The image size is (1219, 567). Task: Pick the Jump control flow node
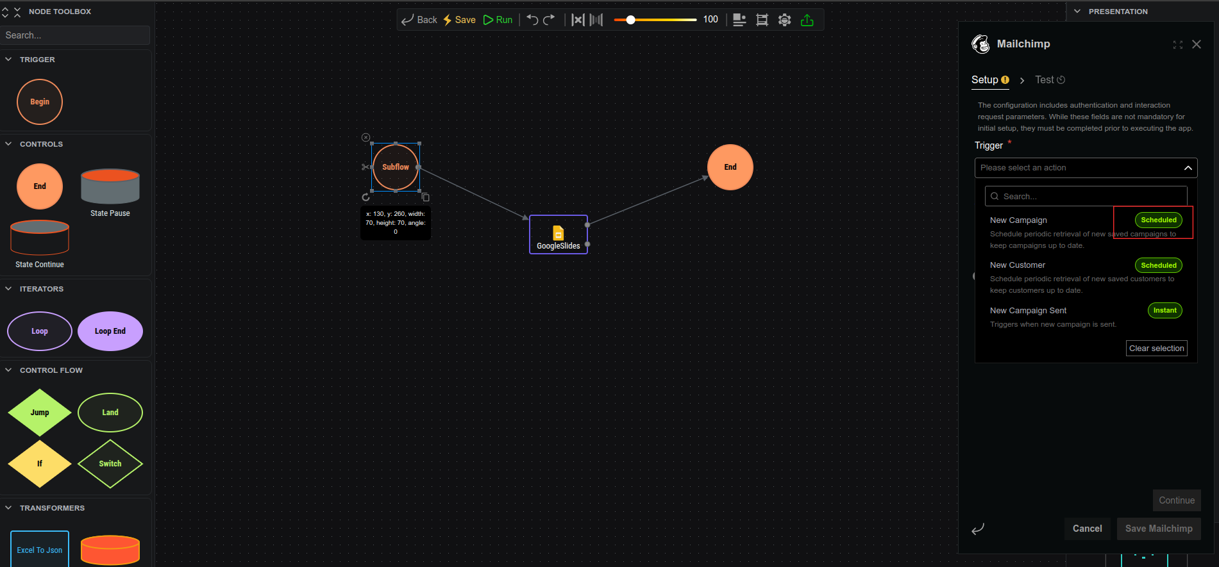pos(40,413)
